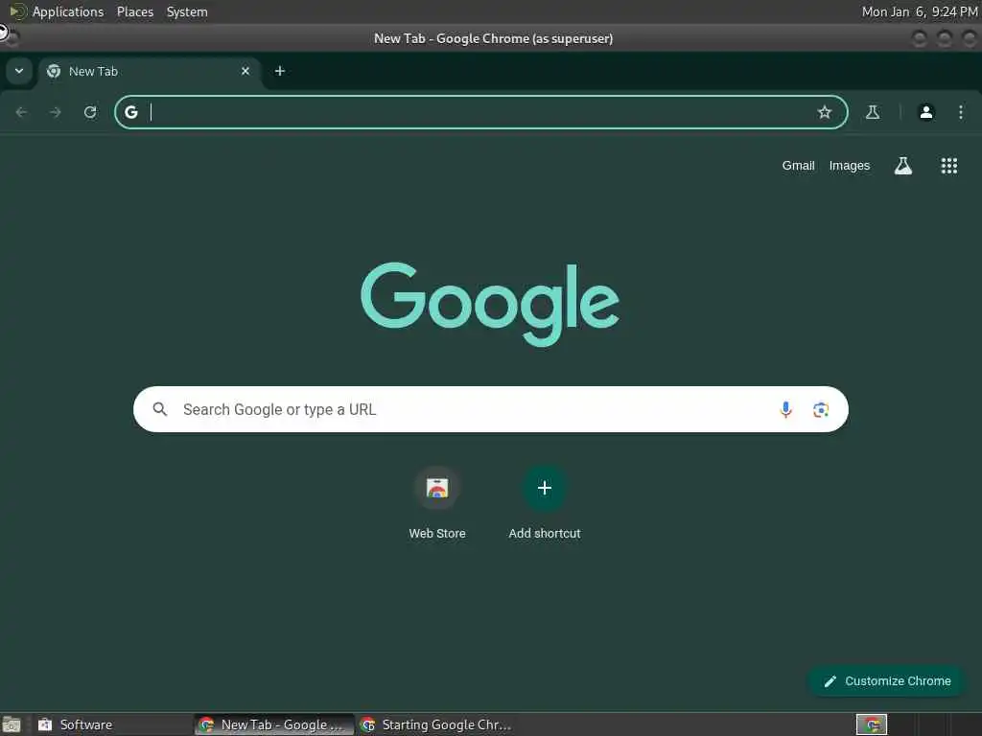
Task: Switch to Software in the taskbar
Action: [111, 724]
